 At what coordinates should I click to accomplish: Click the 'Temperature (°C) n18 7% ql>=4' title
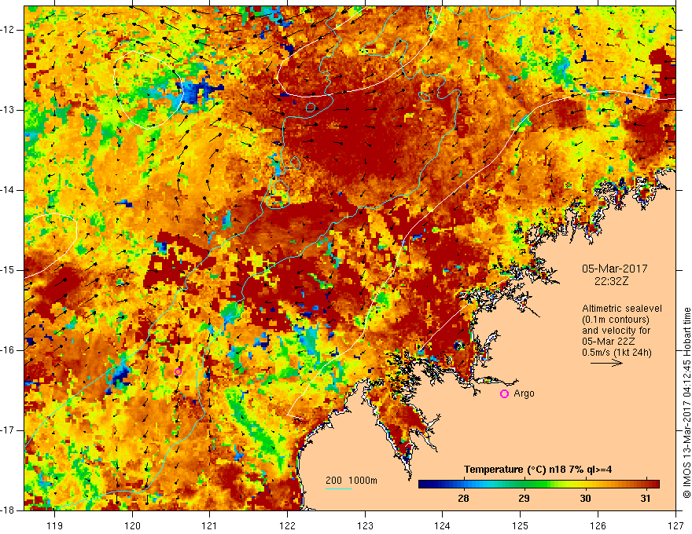click(x=538, y=470)
